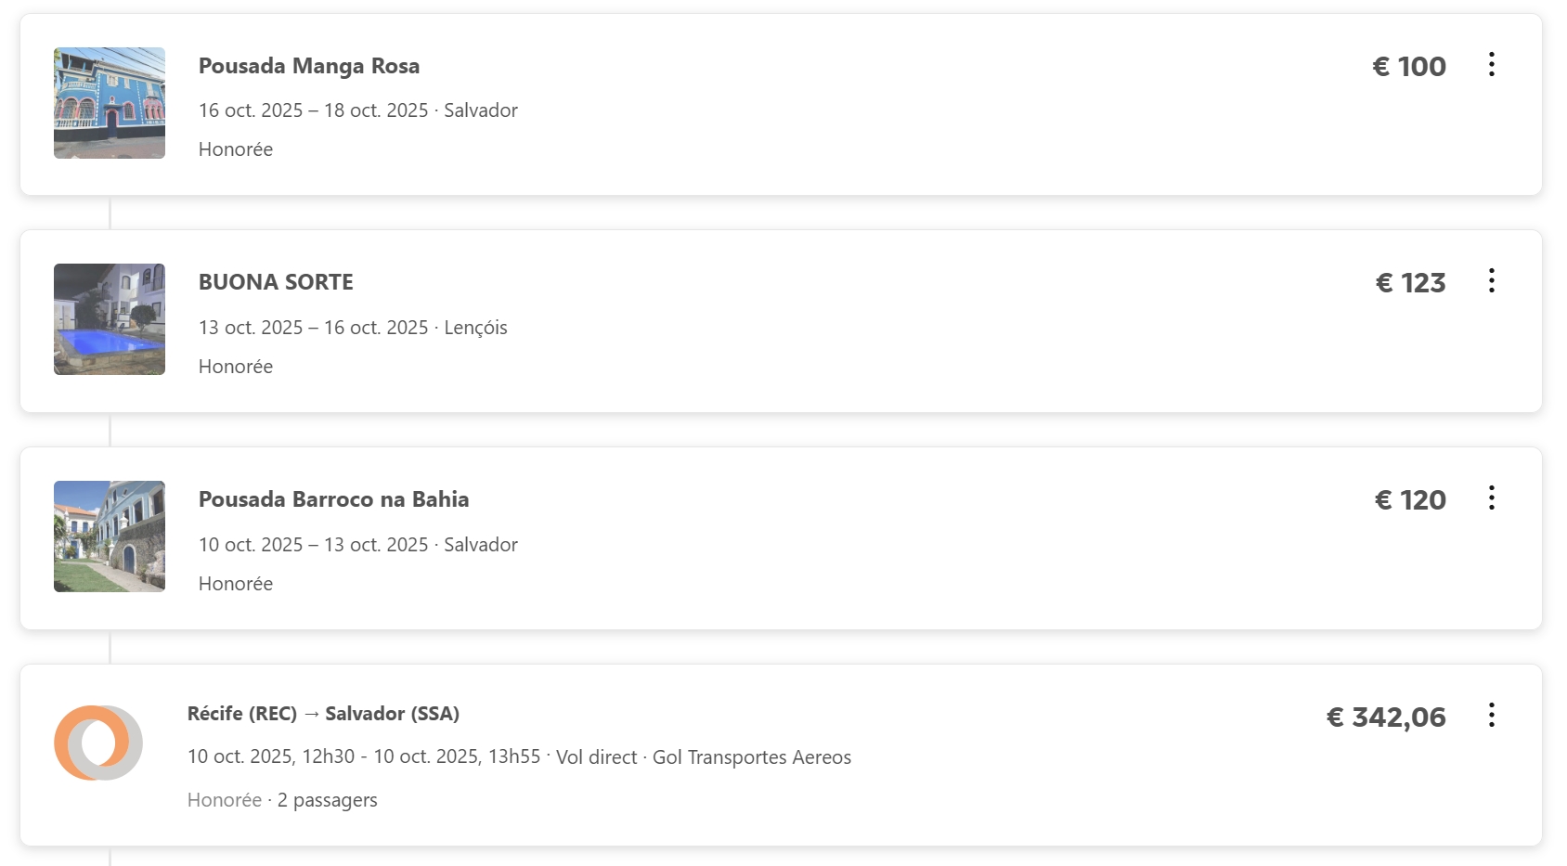
Task: Click the Pousada Barroco na Bahia thumbnail
Action: click(x=110, y=536)
